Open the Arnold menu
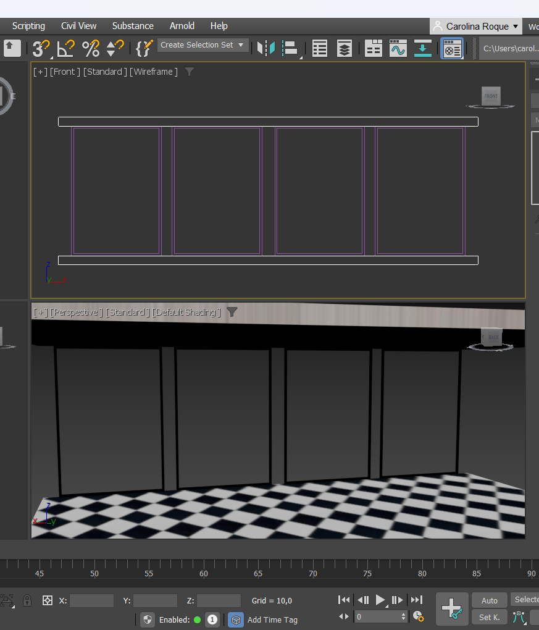This screenshot has width=539, height=630. [182, 26]
